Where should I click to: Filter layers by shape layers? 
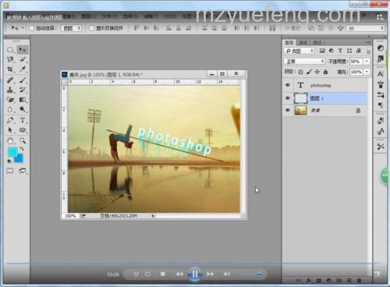pos(349,51)
